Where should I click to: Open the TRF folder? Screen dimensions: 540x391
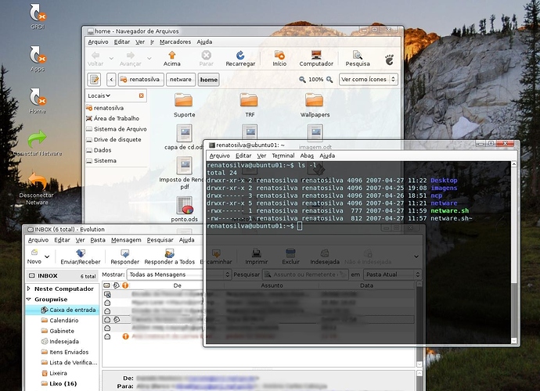(250, 106)
